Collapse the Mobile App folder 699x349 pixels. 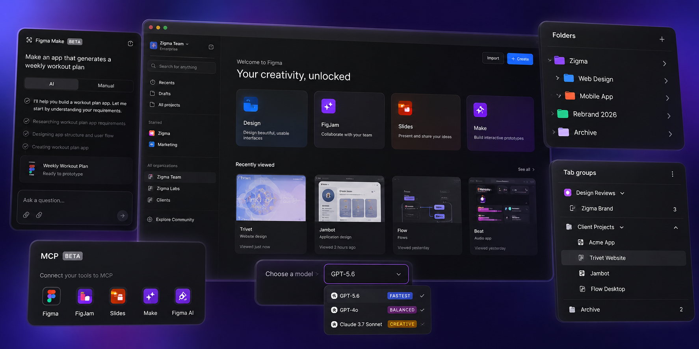click(x=559, y=96)
